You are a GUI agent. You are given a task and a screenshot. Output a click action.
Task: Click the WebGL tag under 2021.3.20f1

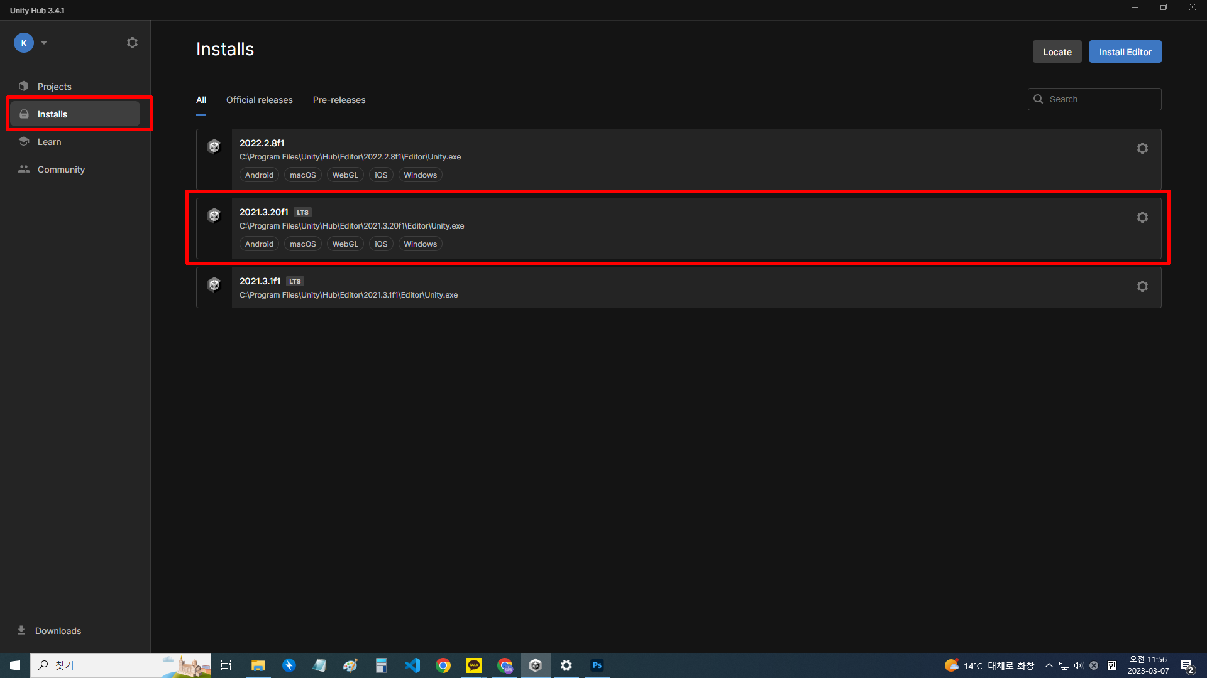(x=345, y=244)
